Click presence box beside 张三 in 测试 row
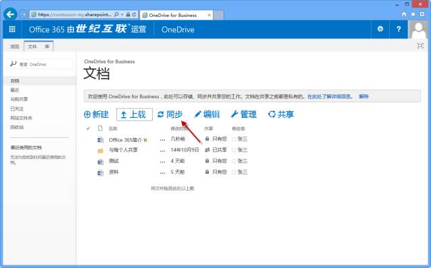431x268 pixels. [x=234, y=161]
